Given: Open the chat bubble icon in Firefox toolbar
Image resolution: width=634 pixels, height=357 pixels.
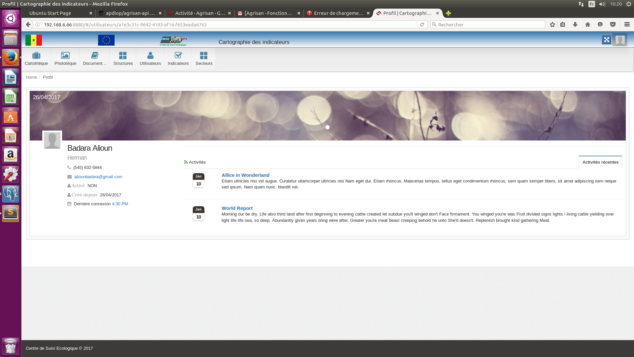Looking at the screenshot, I should [x=600, y=24].
